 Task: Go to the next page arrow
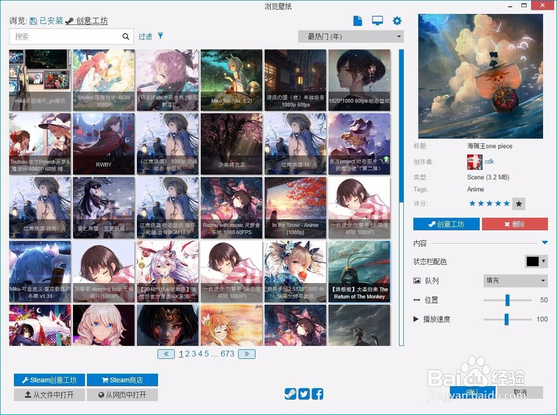(x=247, y=354)
